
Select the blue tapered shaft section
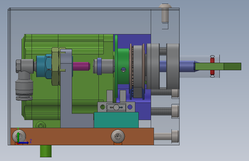[x=189, y=66]
